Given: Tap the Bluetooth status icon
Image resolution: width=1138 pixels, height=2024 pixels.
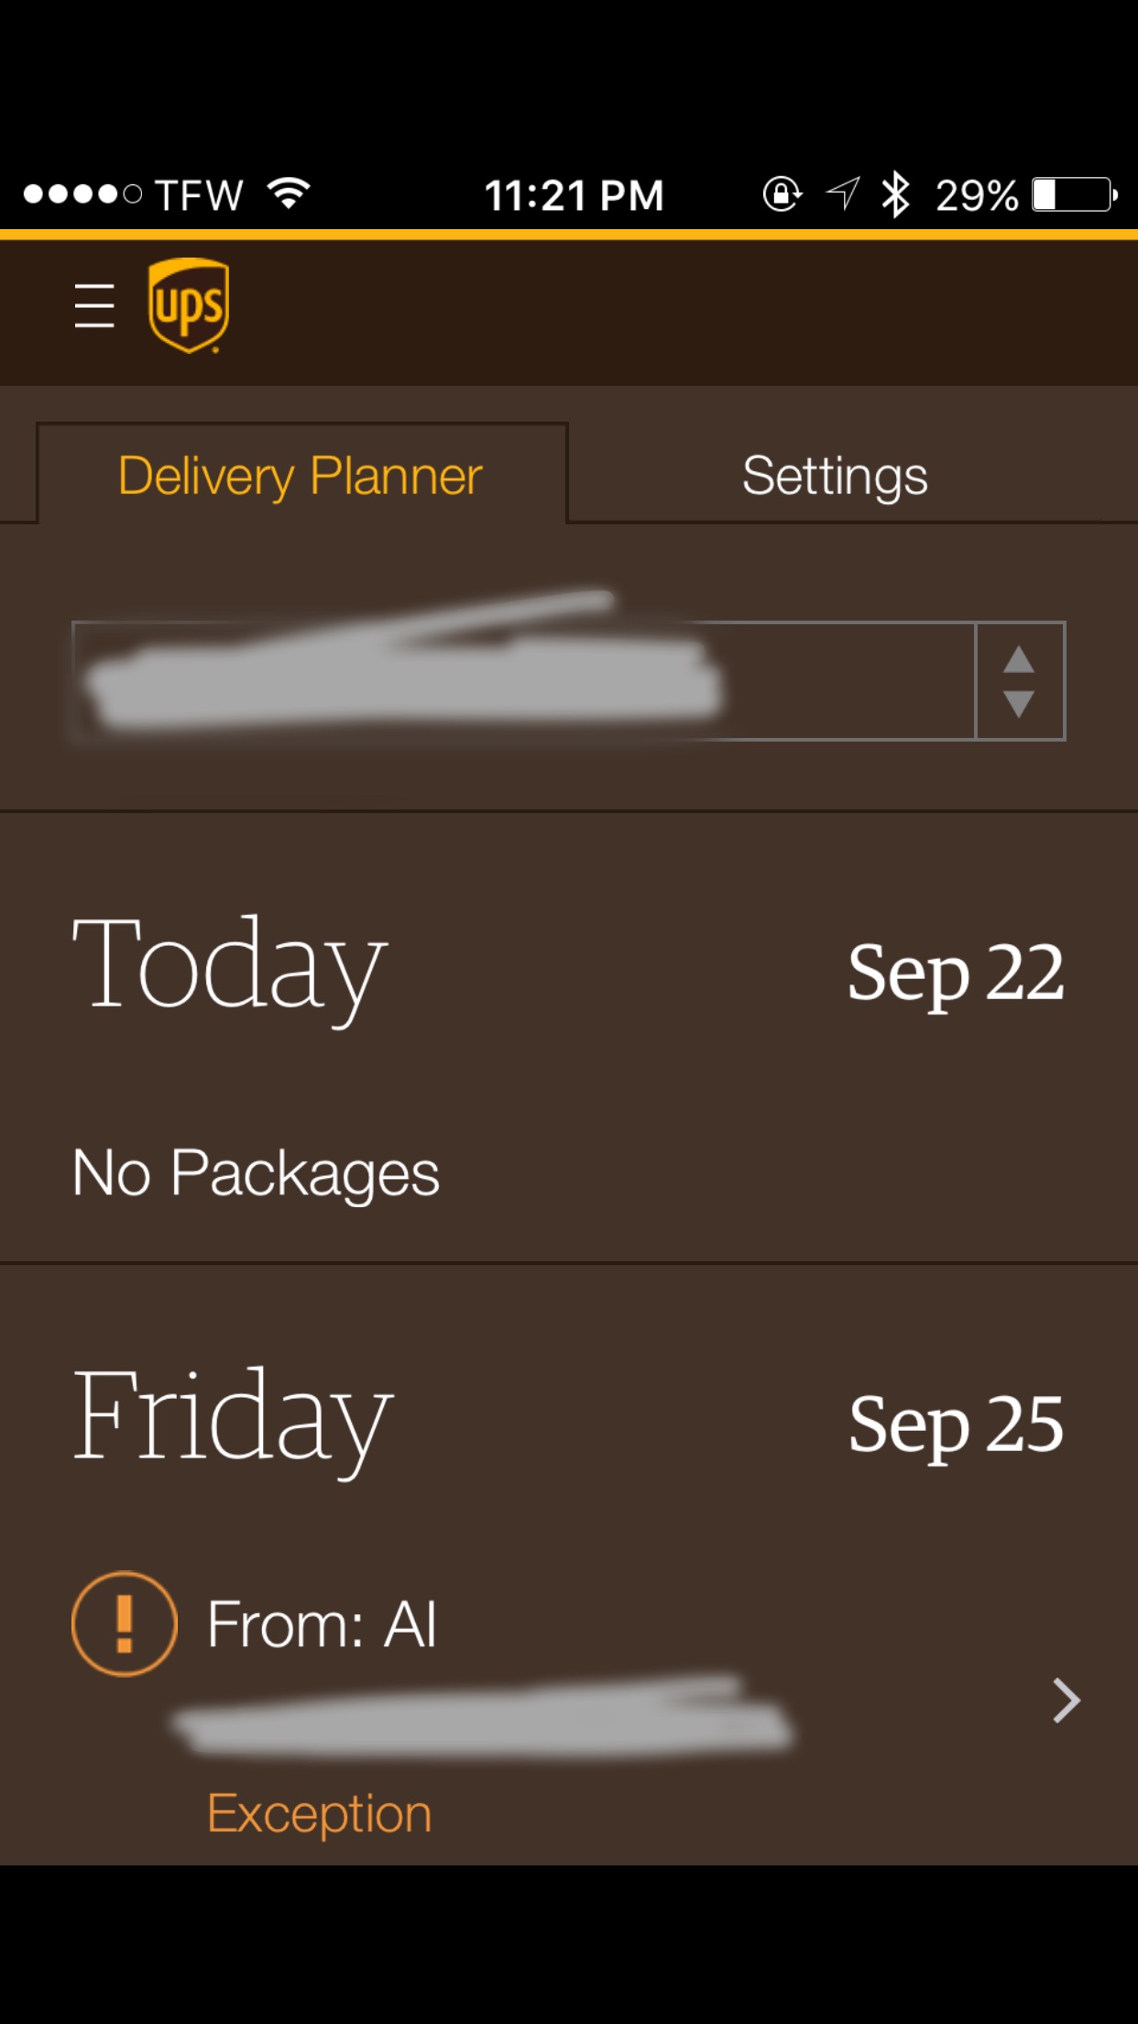Looking at the screenshot, I should [x=894, y=194].
